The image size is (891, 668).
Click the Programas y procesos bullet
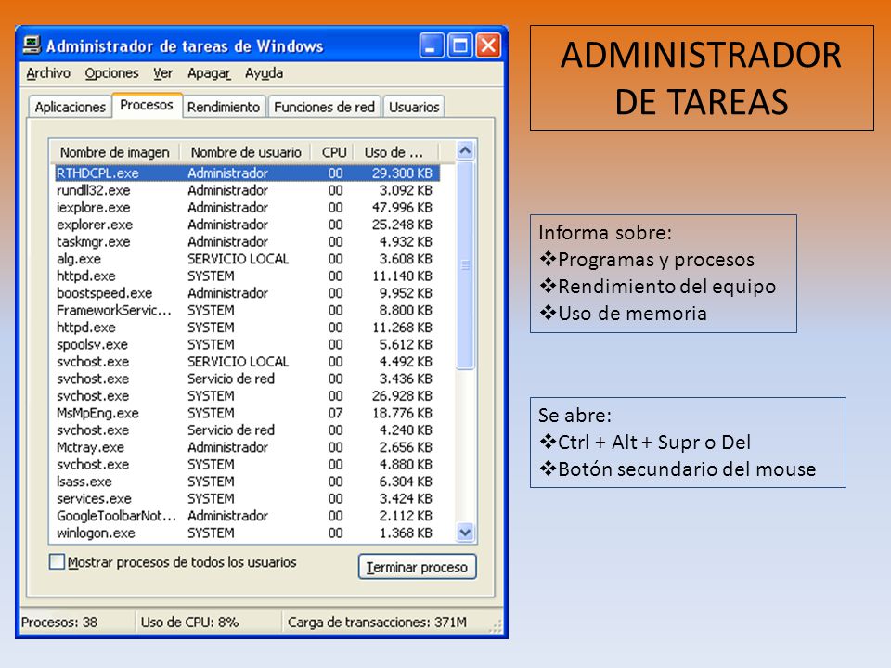coord(647,260)
